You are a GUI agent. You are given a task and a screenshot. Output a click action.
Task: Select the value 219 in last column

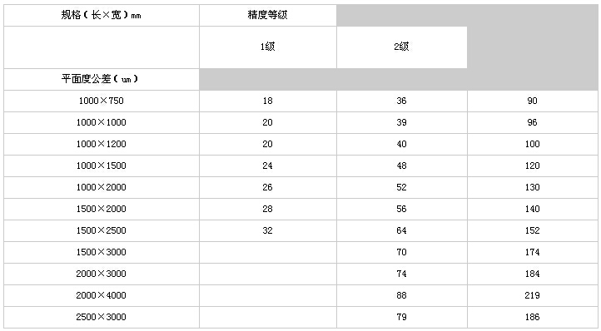coord(533,295)
